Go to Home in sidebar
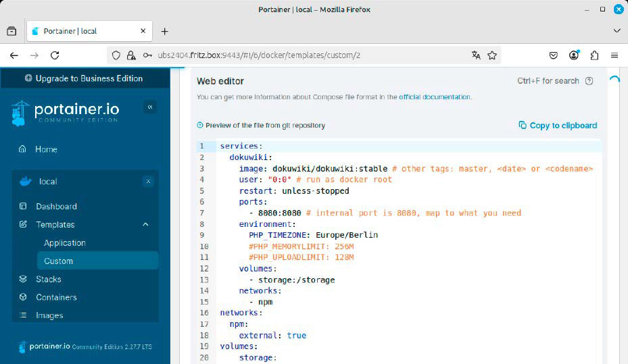Viewport: 628px width, 364px height. point(46,149)
